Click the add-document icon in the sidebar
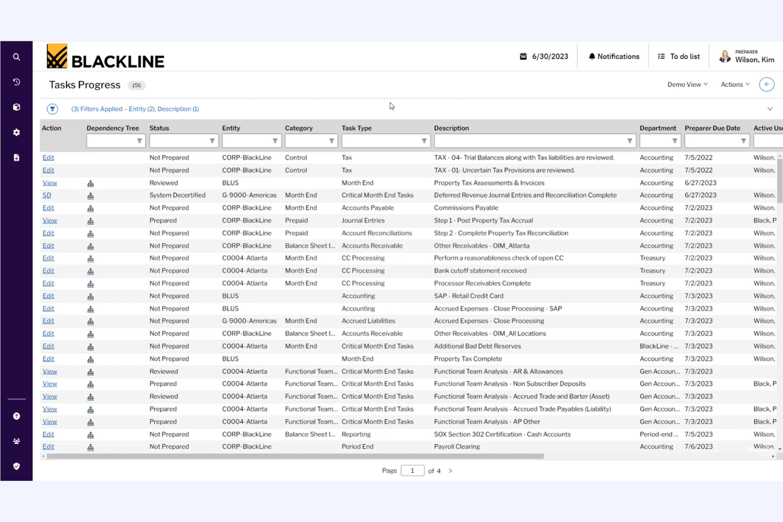Viewport: 783px width, 522px height. (16, 157)
